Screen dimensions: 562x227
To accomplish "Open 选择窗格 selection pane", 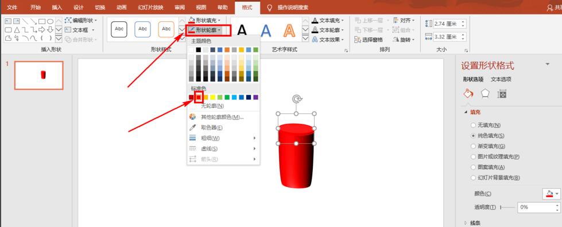I will pyautogui.click(x=369, y=40).
